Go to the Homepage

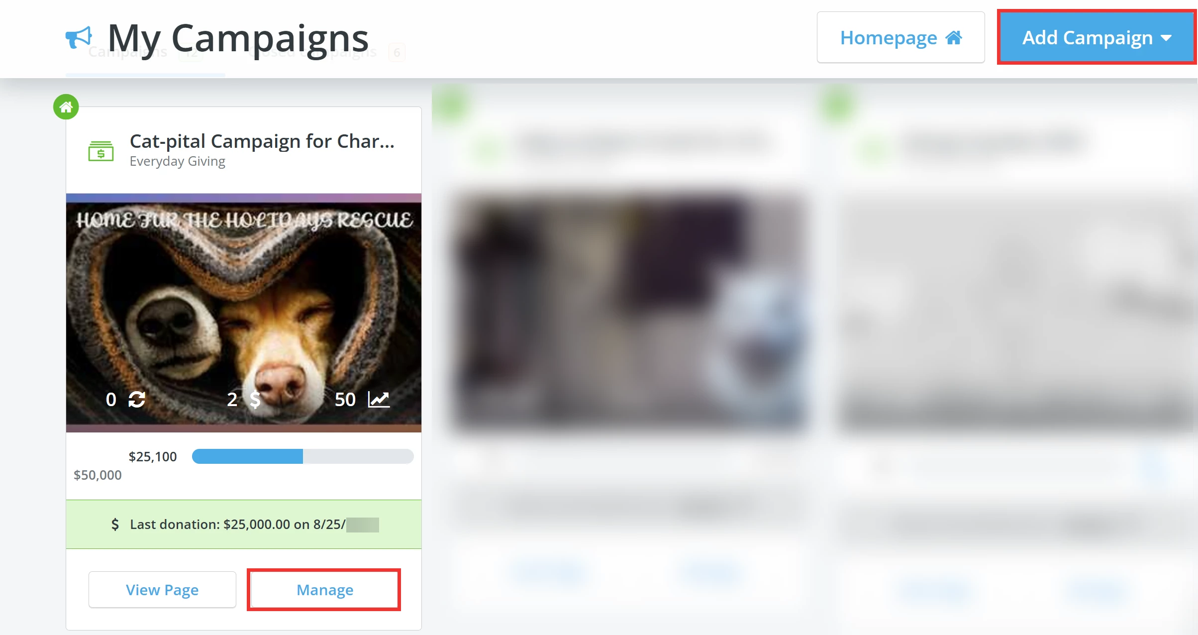tap(900, 37)
